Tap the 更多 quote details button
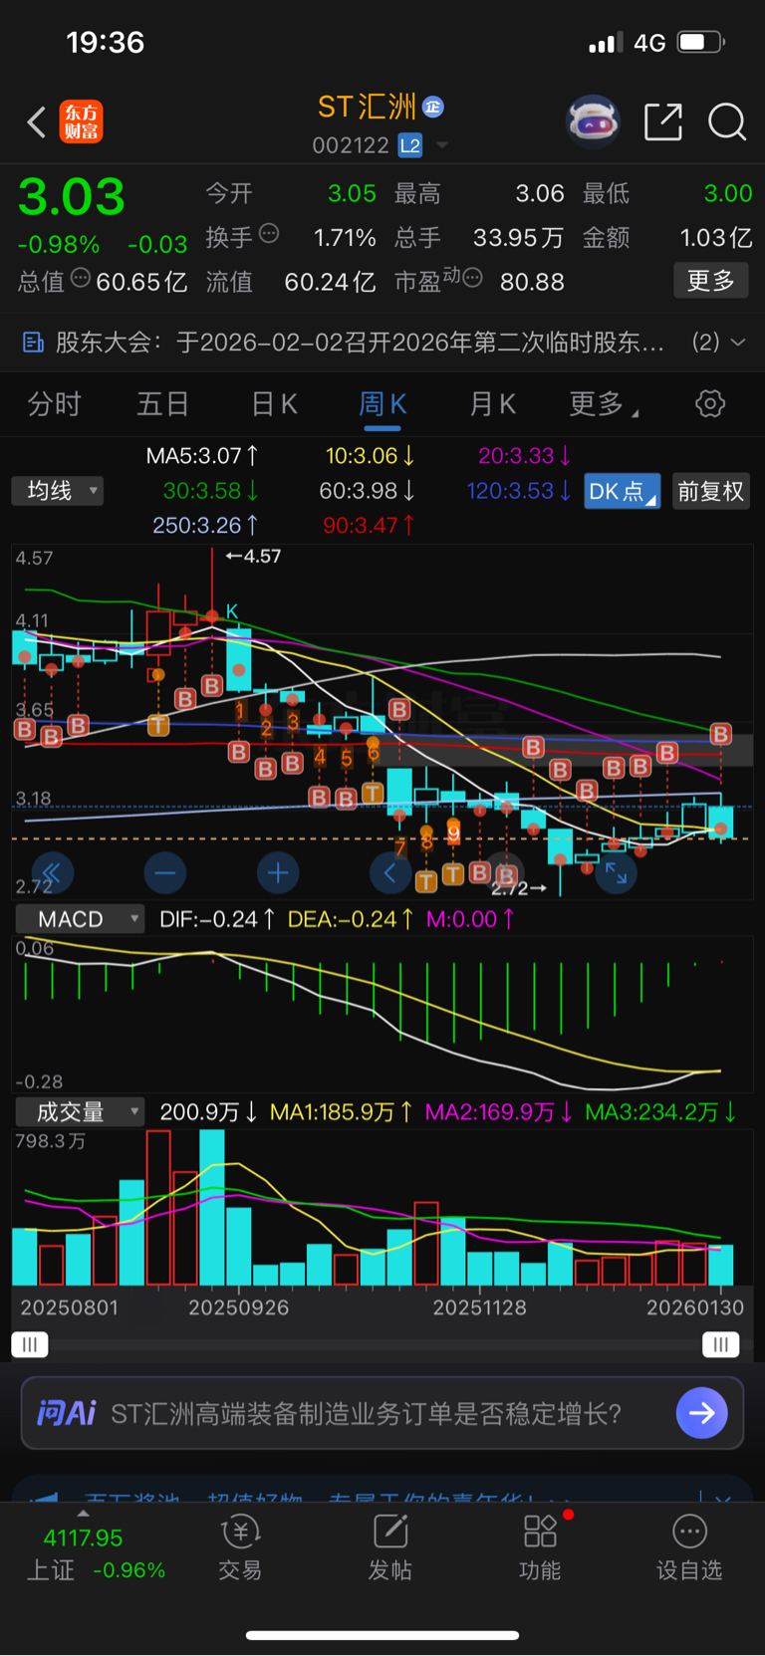 [710, 281]
